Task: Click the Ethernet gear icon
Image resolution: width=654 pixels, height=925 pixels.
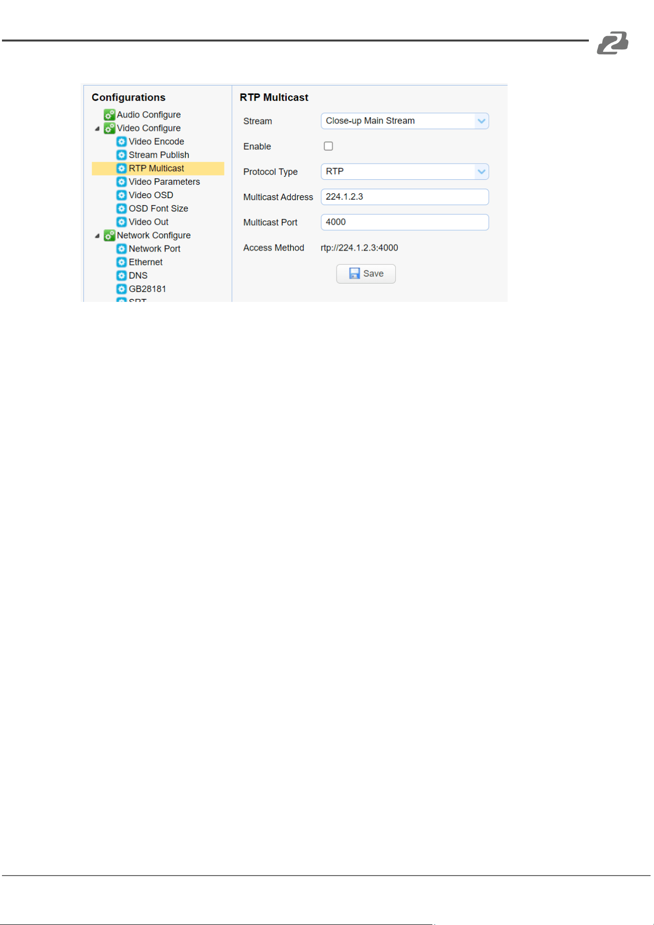Action: 121,262
